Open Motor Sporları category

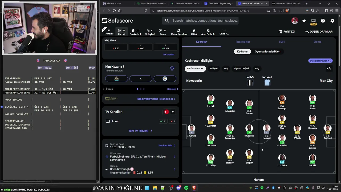click(179, 32)
